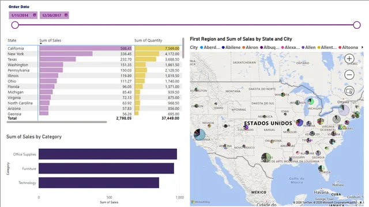Select the Office Supplies bar
The image size is (369, 207).
[x=108, y=154]
